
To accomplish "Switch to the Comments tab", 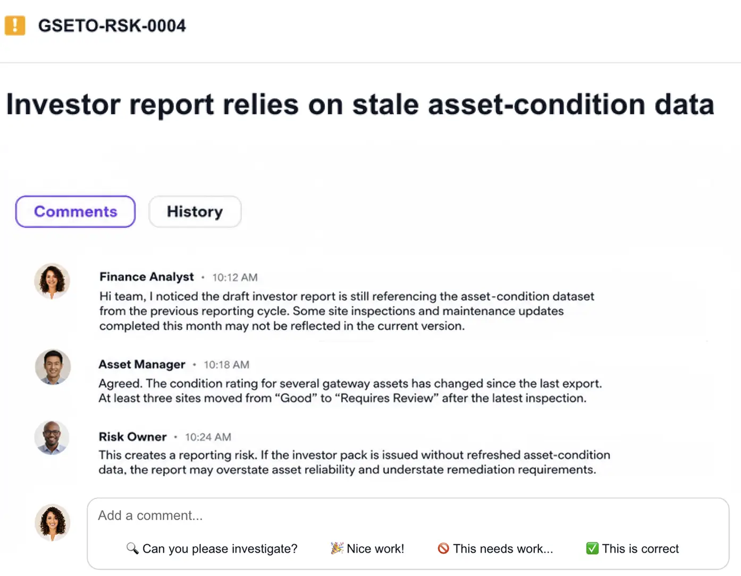I will 75,211.
